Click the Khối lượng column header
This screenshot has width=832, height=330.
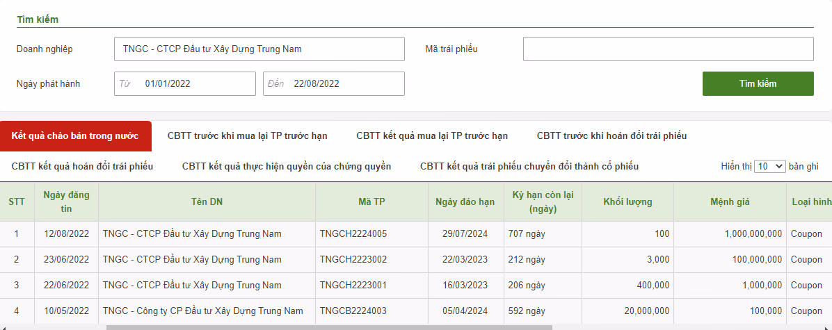[627, 201]
